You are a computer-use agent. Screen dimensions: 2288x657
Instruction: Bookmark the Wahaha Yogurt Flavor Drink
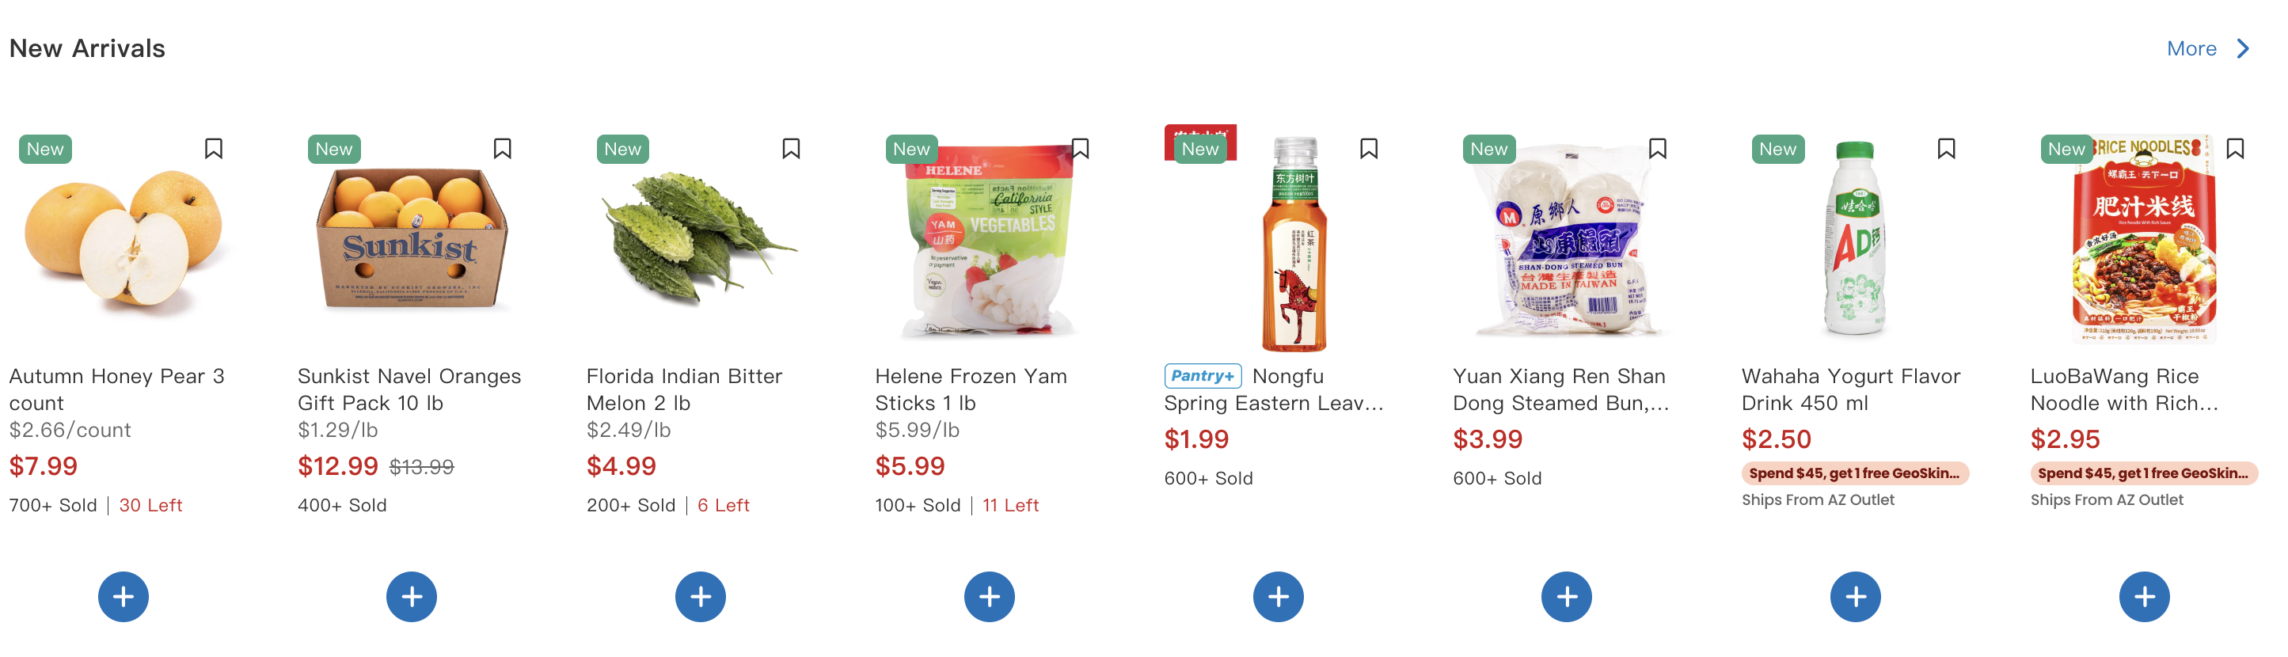coord(1946,148)
